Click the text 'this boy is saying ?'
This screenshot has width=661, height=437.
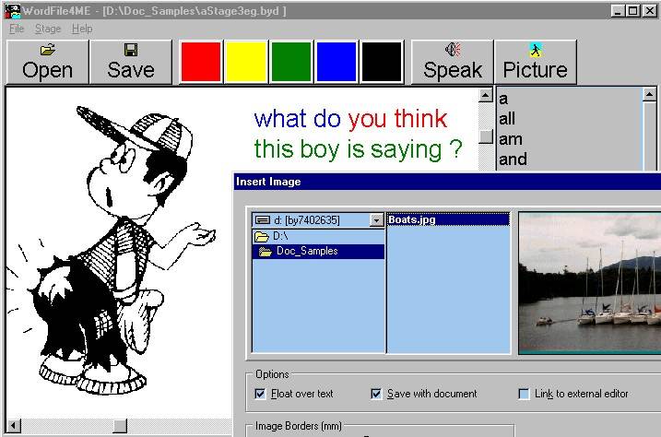[358, 149]
